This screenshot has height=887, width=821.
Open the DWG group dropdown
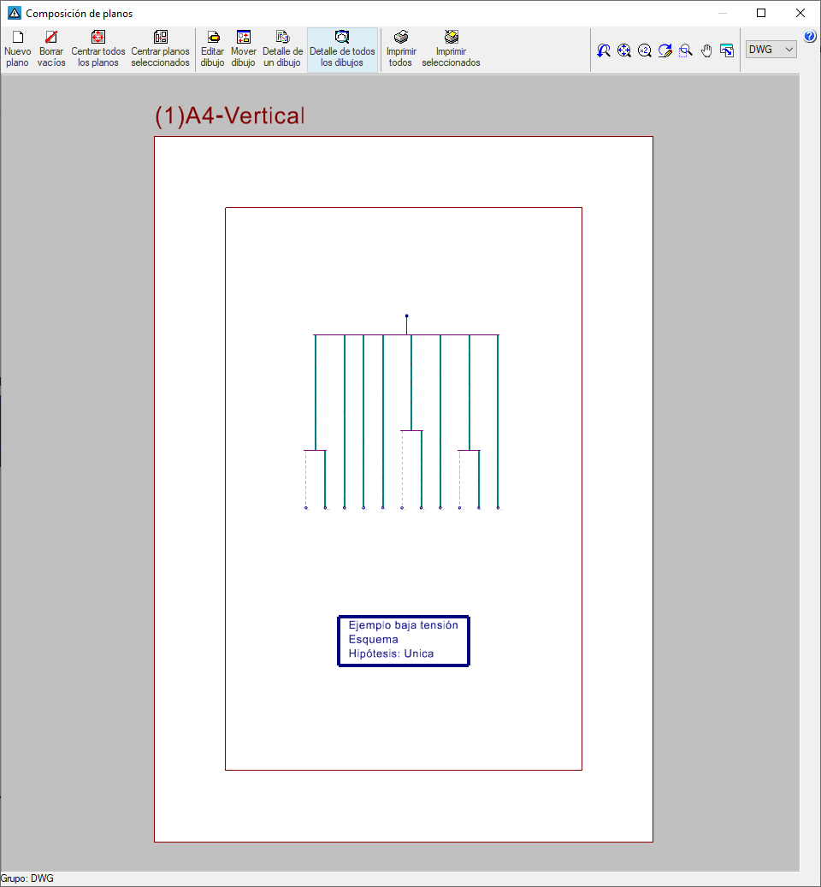coord(771,50)
